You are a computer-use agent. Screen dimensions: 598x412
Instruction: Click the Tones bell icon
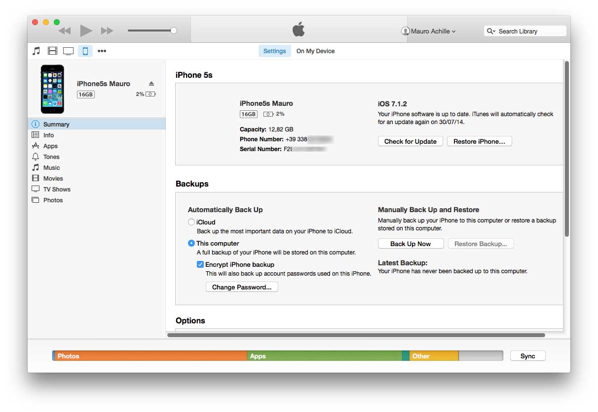(x=36, y=157)
